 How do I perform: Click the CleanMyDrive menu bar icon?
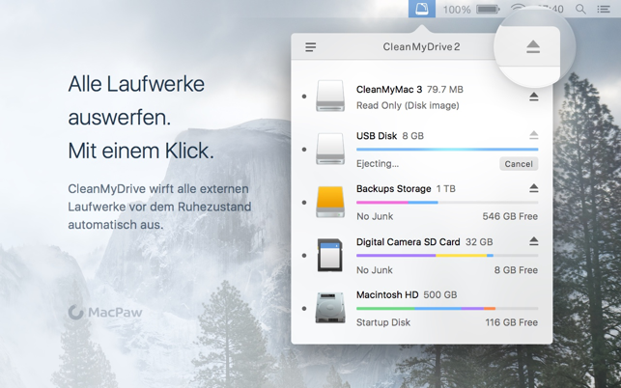tap(422, 9)
